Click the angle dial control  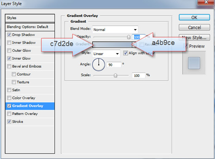click(99, 65)
